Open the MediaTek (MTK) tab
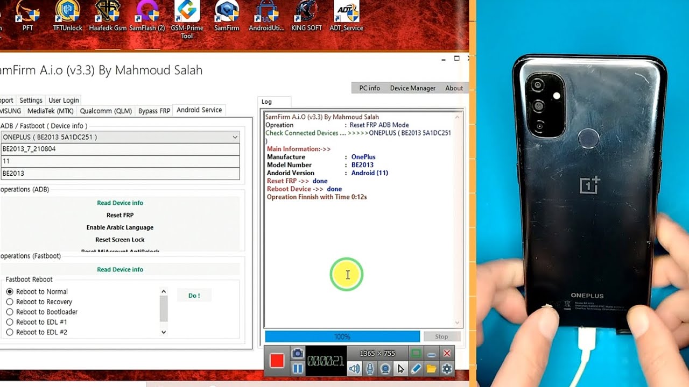The height and width of the screenshot is (387, 689). point(50,111)
